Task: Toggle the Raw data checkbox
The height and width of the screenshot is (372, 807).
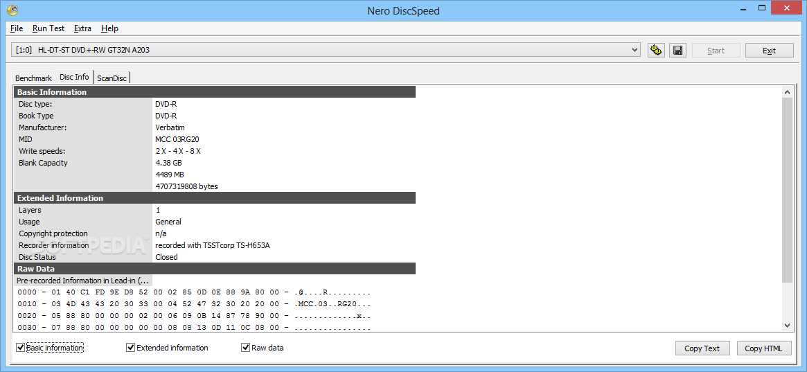Action: (245, 348)
